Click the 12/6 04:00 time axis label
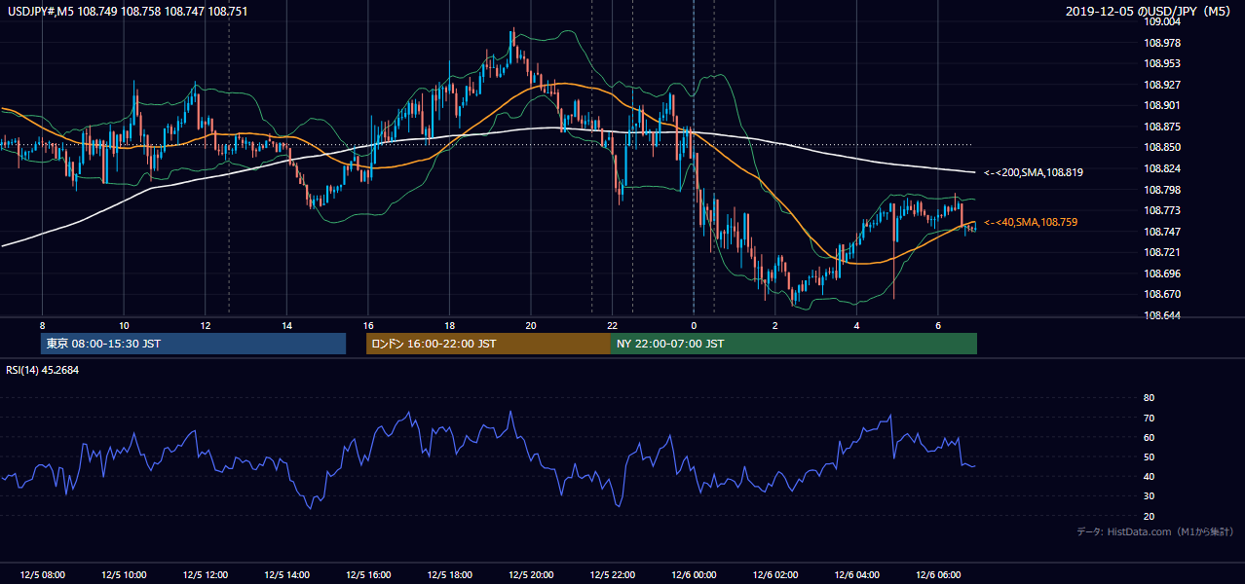 [856, 575]
